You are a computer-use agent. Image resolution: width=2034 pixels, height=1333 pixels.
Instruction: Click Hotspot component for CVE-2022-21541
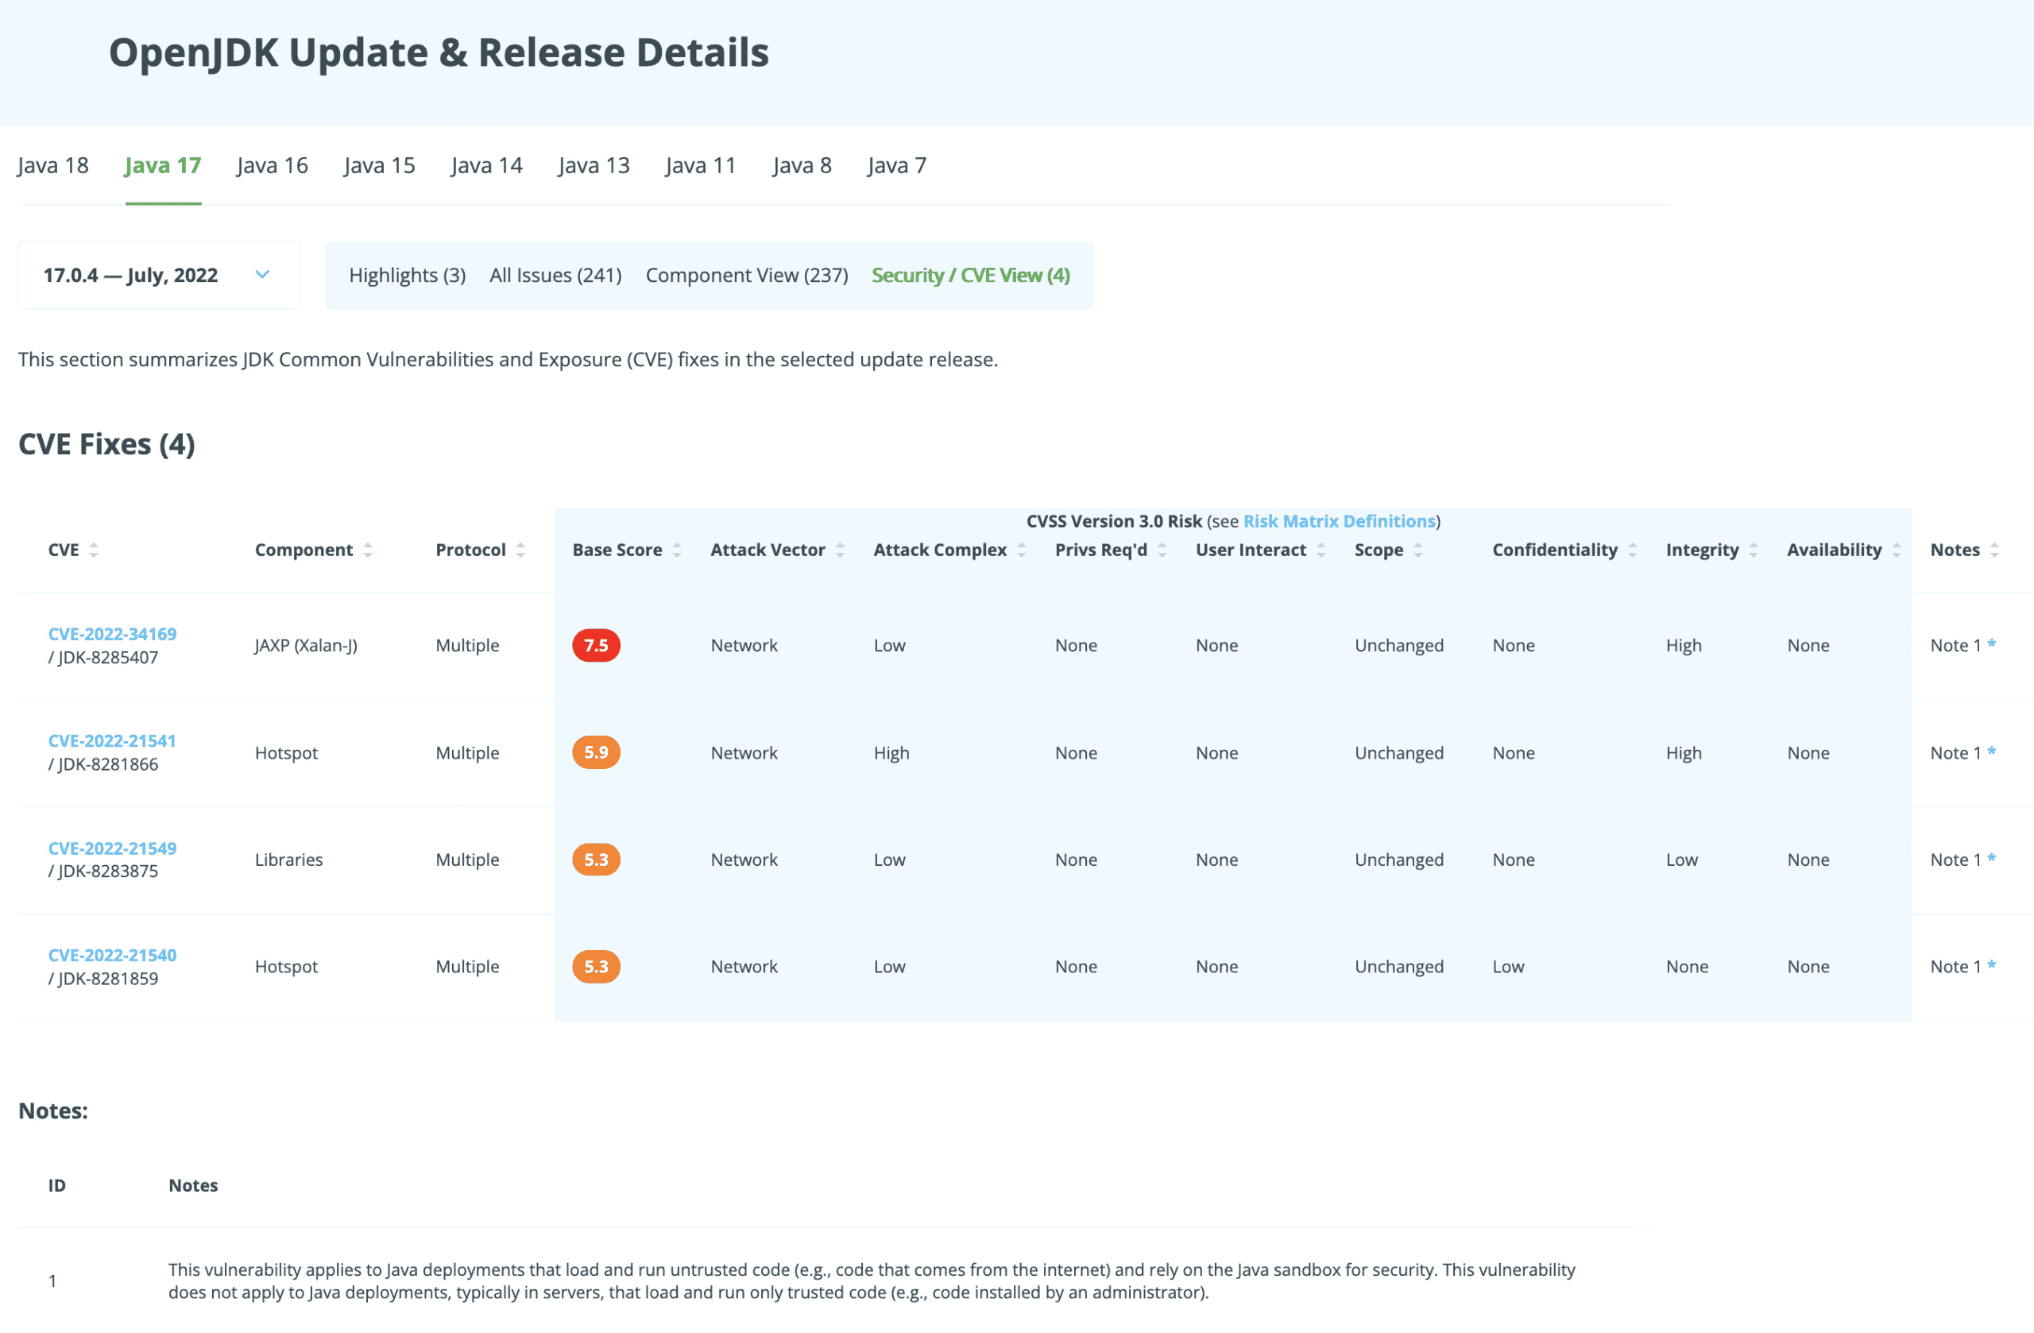pyautogui.click(x=286, y=753)
